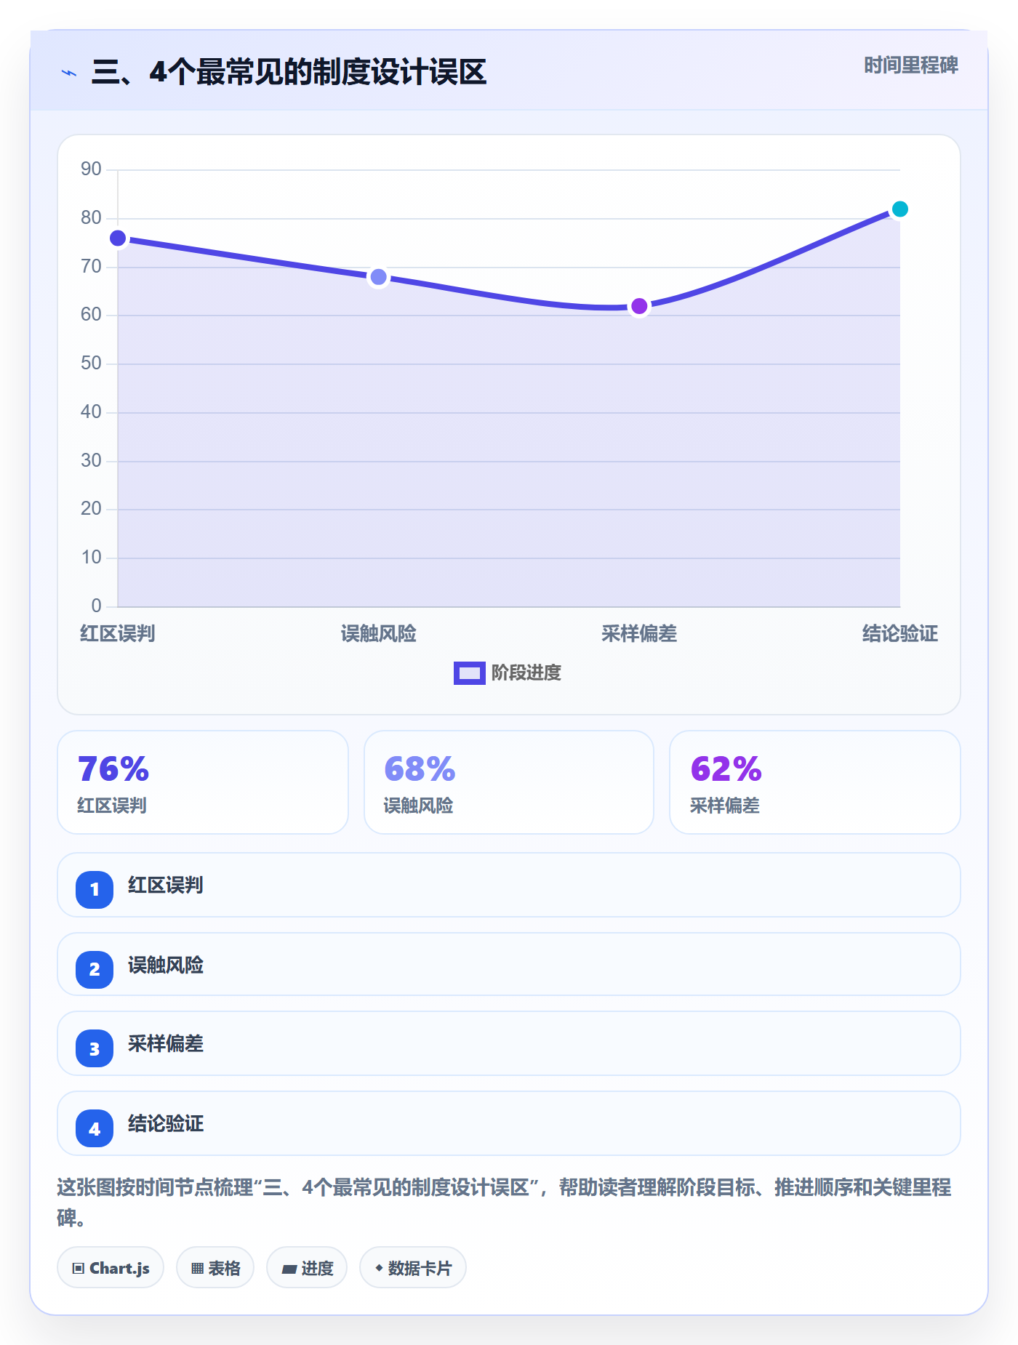The height and width of the screenshot is (1345, 1018).
Task: Select the 误触风险 list row text
Action: point(166,965)
